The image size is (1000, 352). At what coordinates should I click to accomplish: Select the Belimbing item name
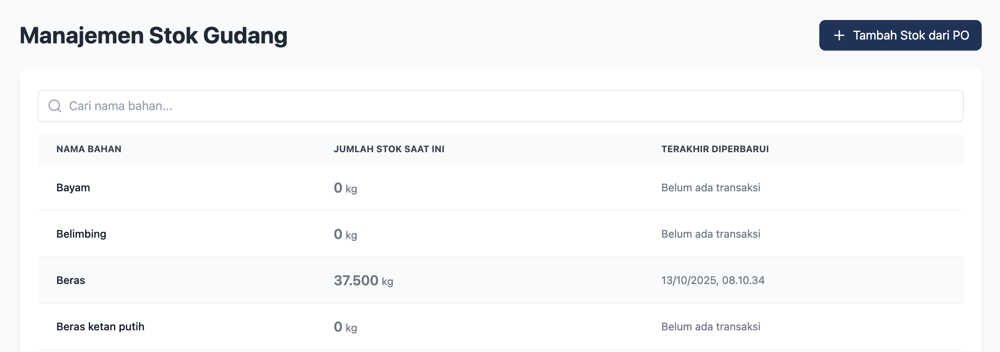pyautogui.click(x=81, y=234)
